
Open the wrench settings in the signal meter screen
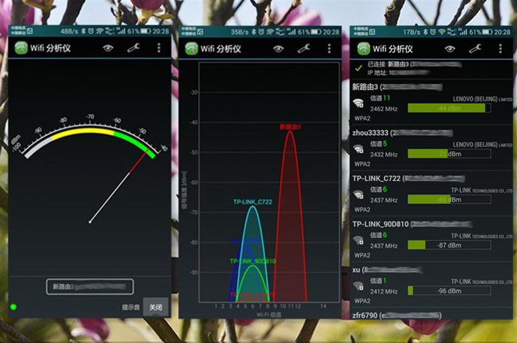click(x=134, y=48)
